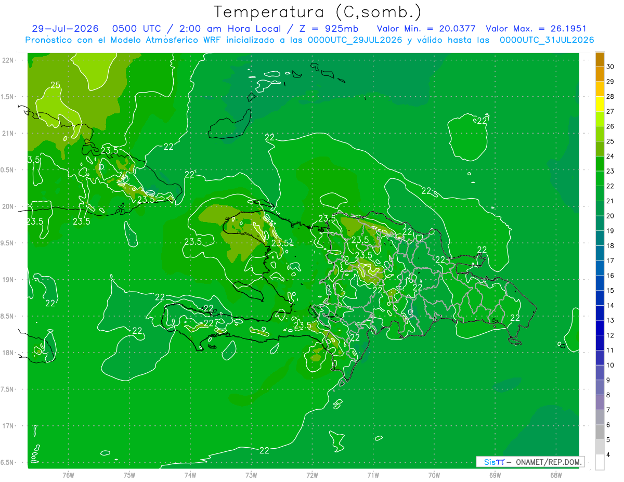Click the legend value "14"
The height and width of the screenshot is (482, 624).
pyautogui.click(x=610, y=306)
